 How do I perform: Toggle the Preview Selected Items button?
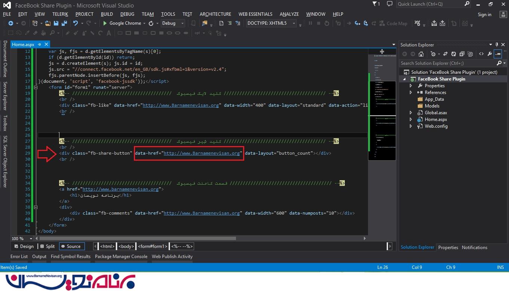(498, 54)
